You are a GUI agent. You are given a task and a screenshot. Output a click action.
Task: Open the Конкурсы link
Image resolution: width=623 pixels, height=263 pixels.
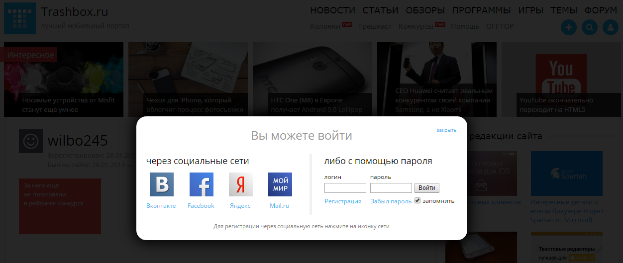416,26
